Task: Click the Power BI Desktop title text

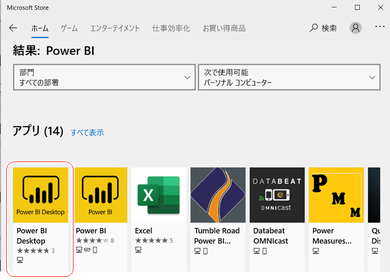Action: pos(32,236)
